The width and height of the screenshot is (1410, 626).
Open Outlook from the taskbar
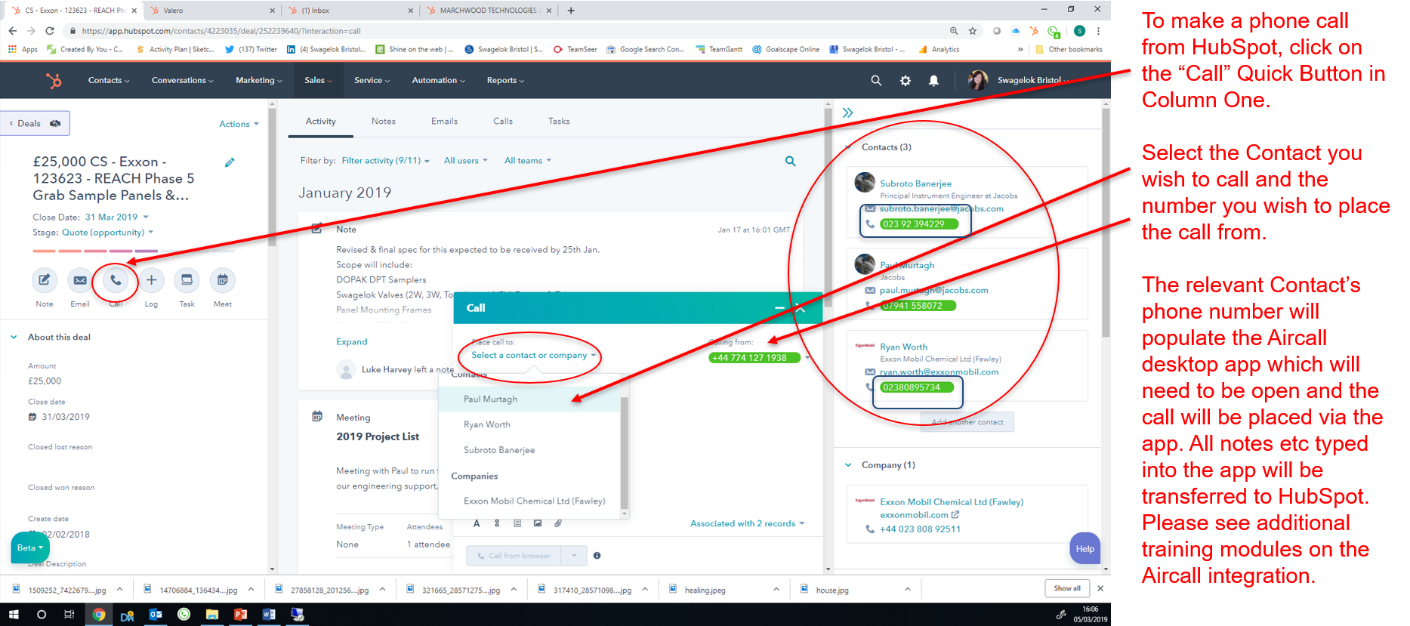point(156,615)
